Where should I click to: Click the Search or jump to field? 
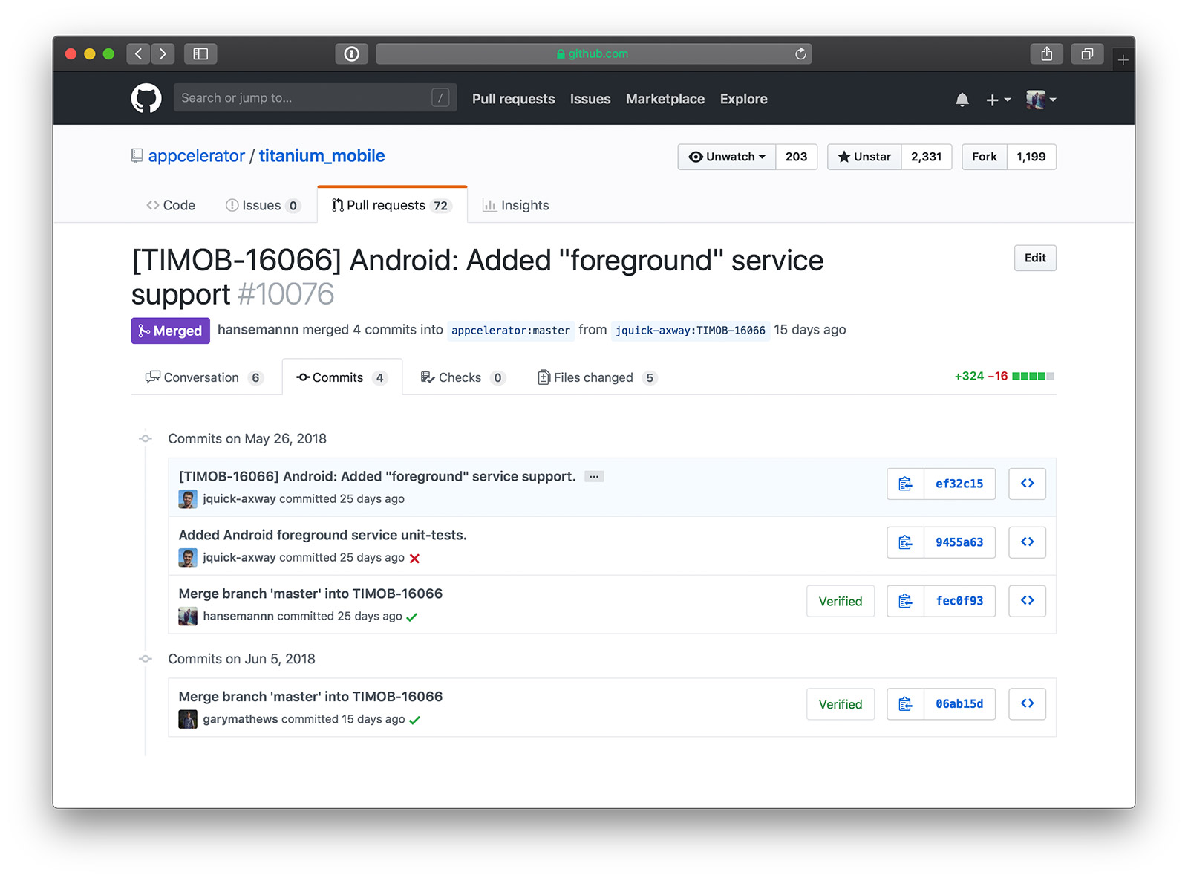[315, 98]
